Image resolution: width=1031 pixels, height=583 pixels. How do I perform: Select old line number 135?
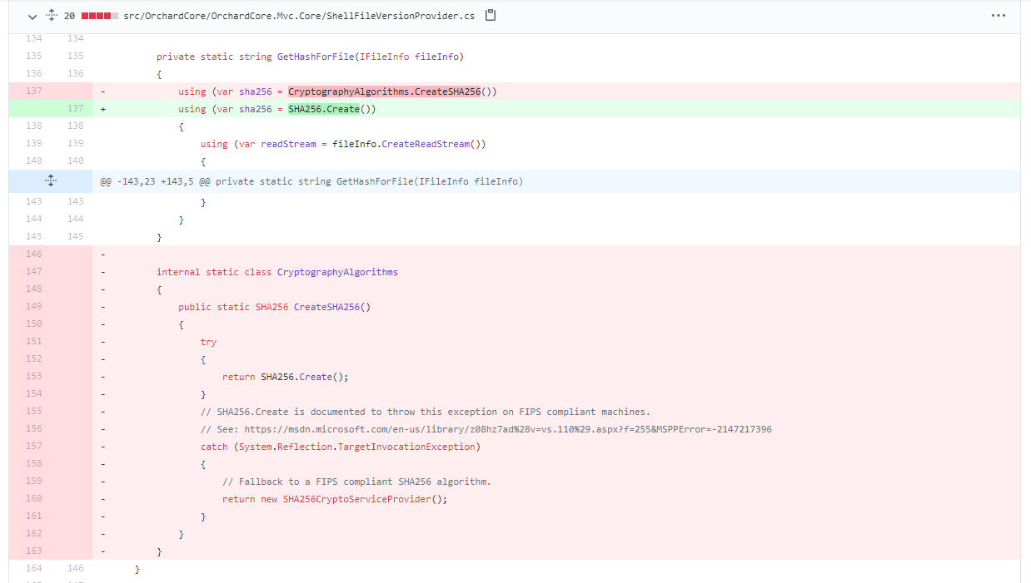(x=34, y=57)
